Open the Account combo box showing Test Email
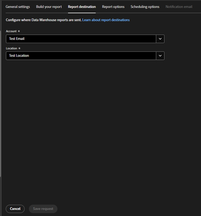This screenshot has width=201, height=216. click(x=85, y=39)
